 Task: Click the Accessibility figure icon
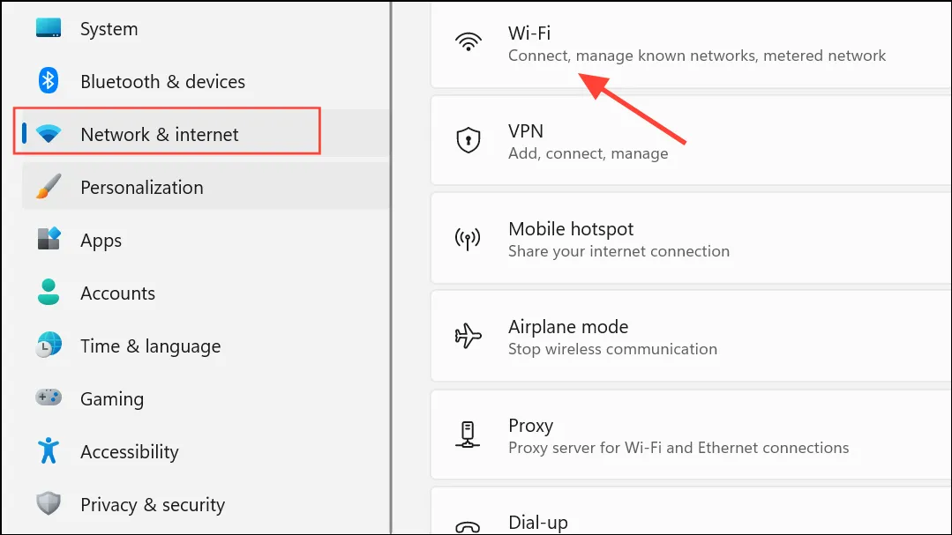pos(49,450)
